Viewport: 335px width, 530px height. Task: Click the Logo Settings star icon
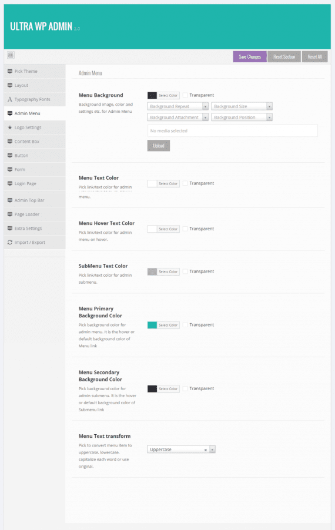point(10,128)
